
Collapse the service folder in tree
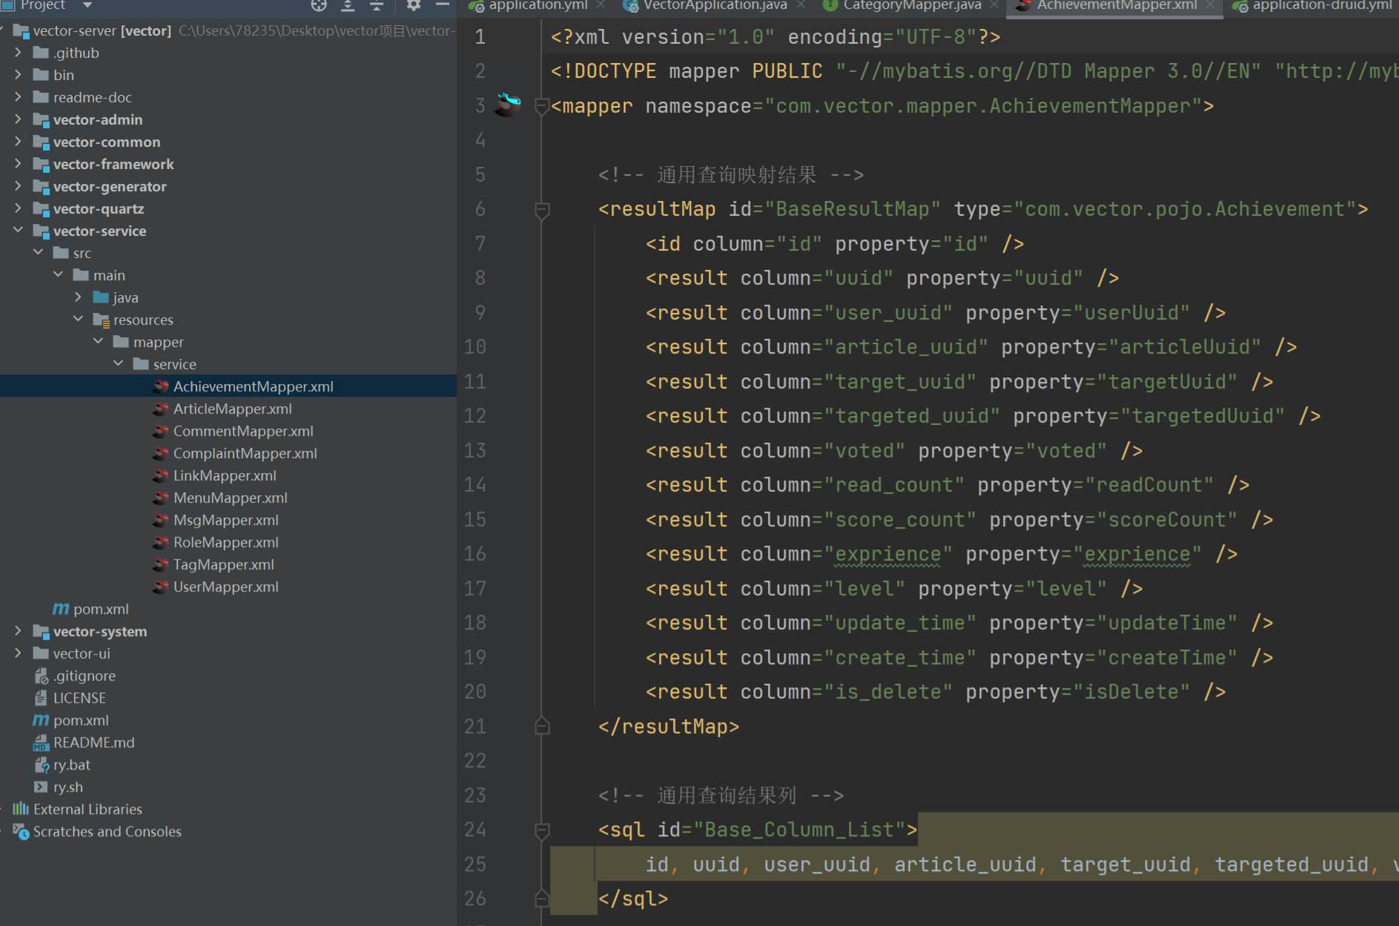[x=119, y=364]
